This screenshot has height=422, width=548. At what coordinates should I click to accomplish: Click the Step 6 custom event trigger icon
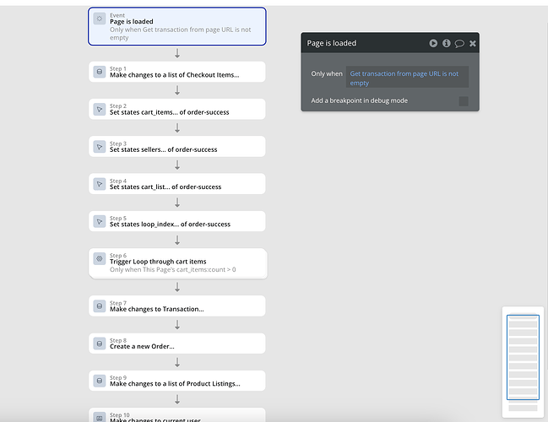(100, 258)
